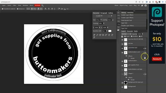The image size is (166, 93).
Task: Switch to the Swatches tab
Action: (x=130, y=13)
